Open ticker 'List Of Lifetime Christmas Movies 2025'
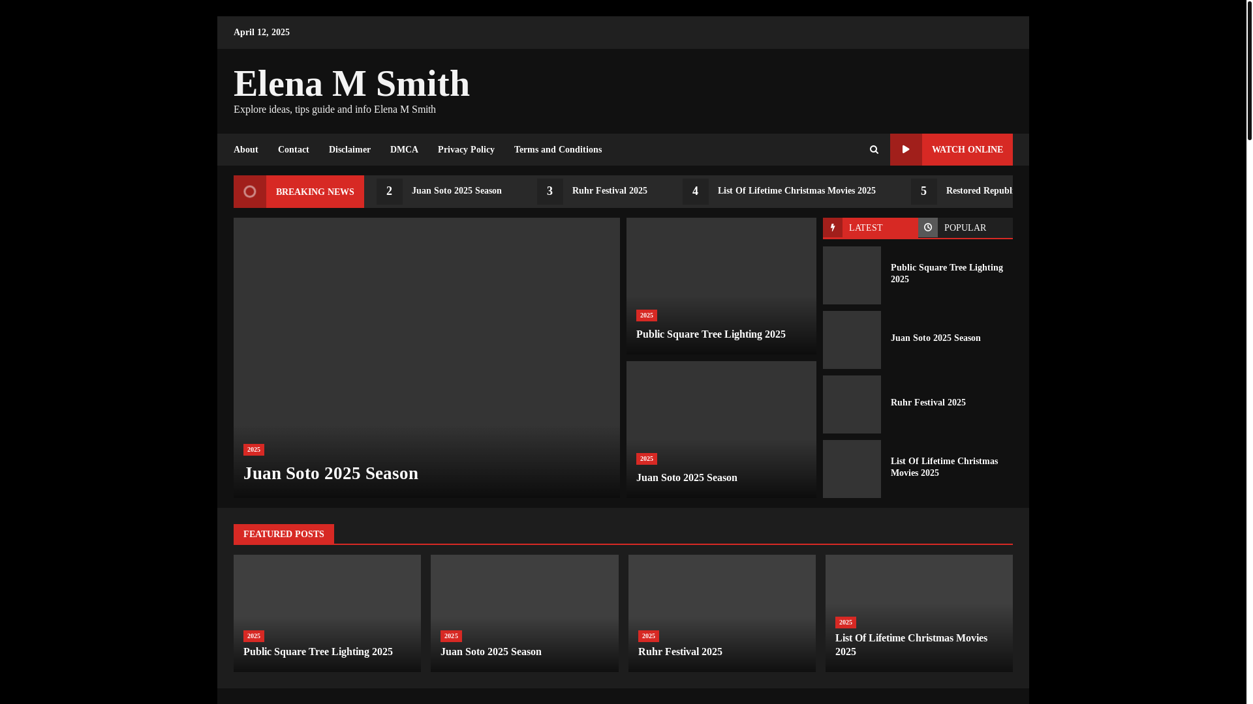 click(797, 191)
